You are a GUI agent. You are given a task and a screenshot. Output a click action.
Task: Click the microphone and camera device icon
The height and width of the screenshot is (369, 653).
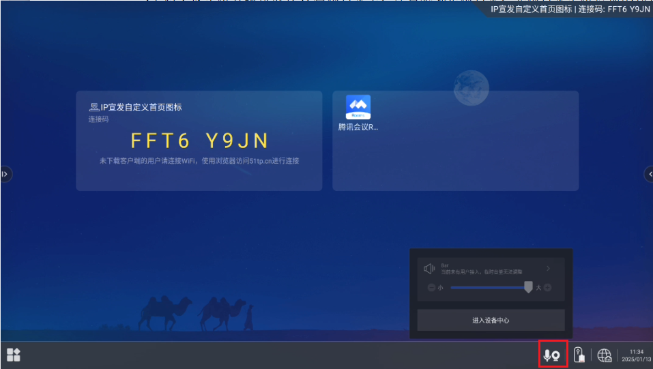coord(552,355)
